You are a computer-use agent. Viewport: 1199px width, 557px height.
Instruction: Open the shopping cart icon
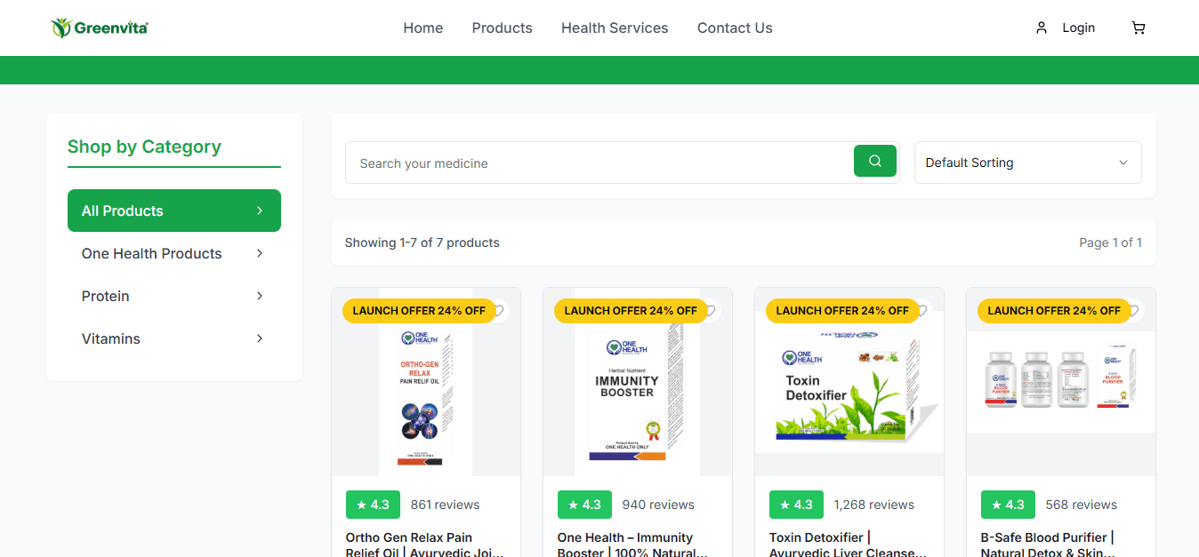[1139, 28]
